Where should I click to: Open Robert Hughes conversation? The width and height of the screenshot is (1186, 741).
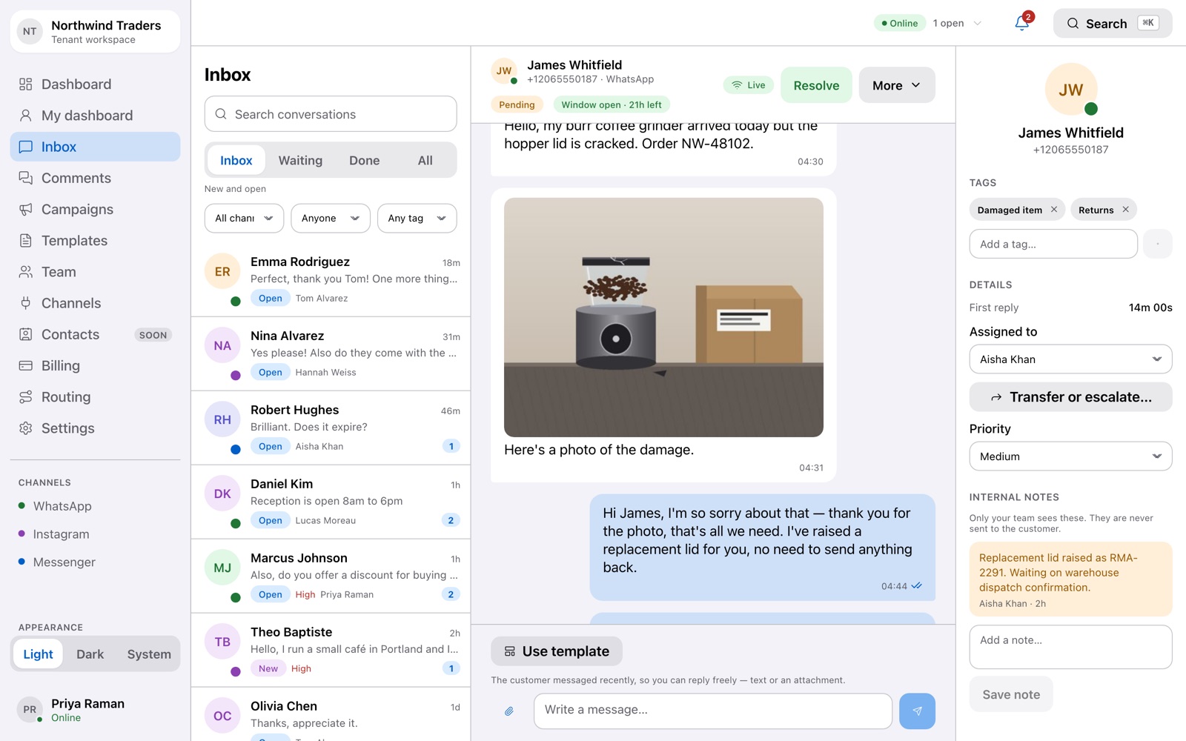pos(331,428)
